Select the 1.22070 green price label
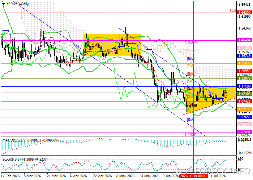 coord(245,78)
